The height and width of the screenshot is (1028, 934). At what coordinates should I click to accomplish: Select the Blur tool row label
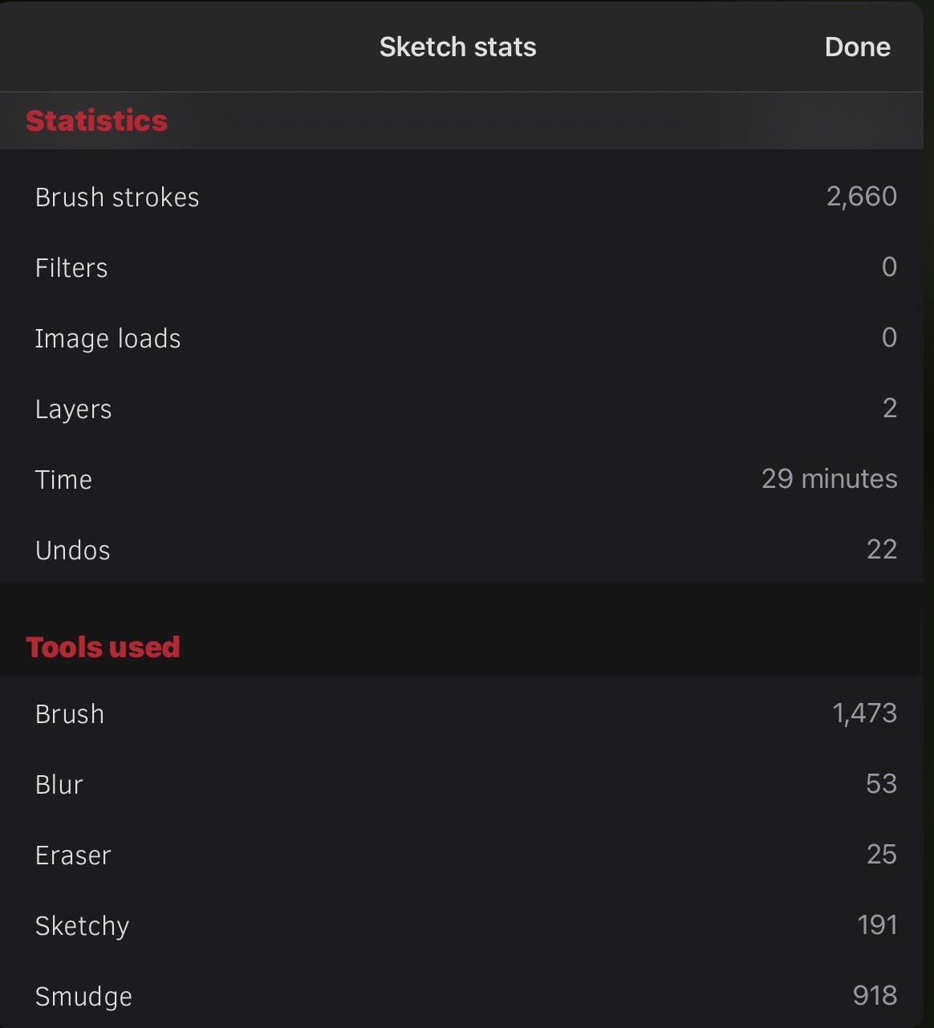click(59, 785)
